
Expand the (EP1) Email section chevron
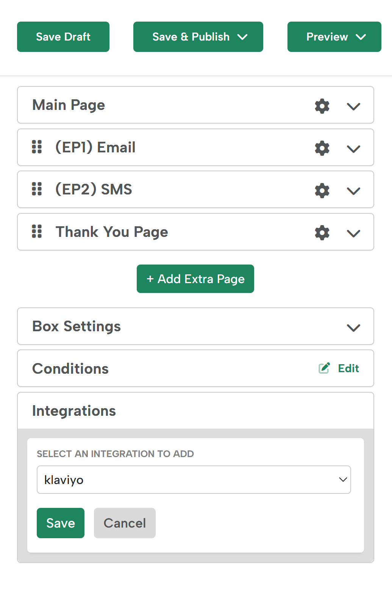[353, 149]
